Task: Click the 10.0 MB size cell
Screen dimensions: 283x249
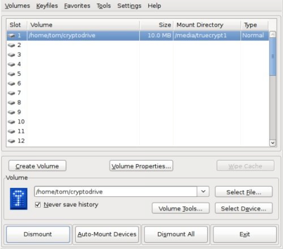Action: pos(157,35)
